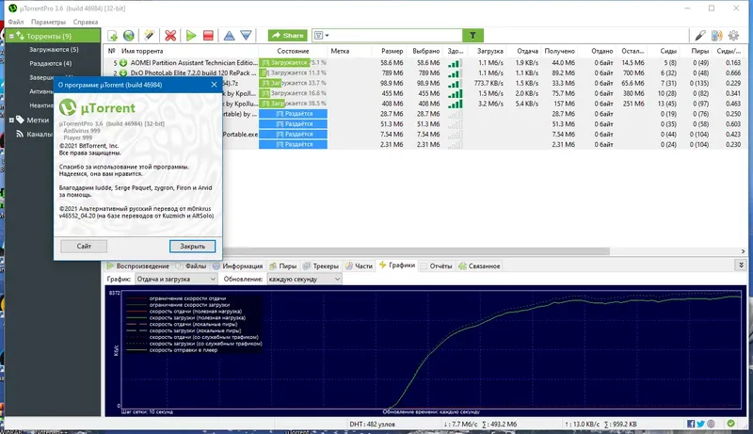
Task: Click the horizontal scrollbar of torrent list
Action: click(416, 251)
